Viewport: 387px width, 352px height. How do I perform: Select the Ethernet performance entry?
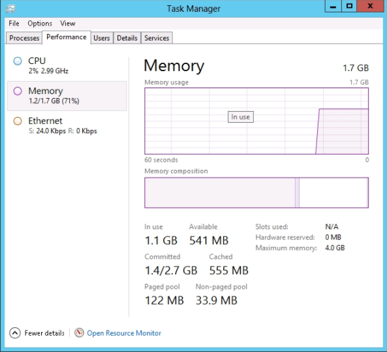coord(67,126)
